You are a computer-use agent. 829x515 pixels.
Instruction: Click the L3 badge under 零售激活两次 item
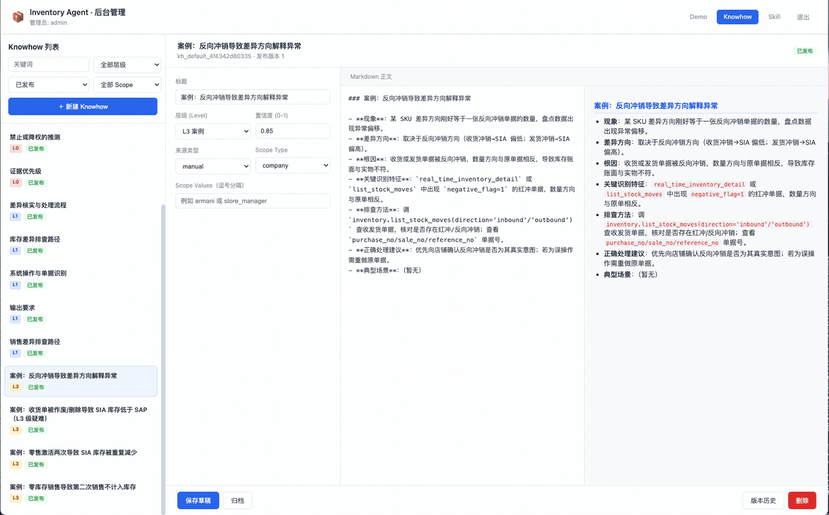[x=16, y=464]
